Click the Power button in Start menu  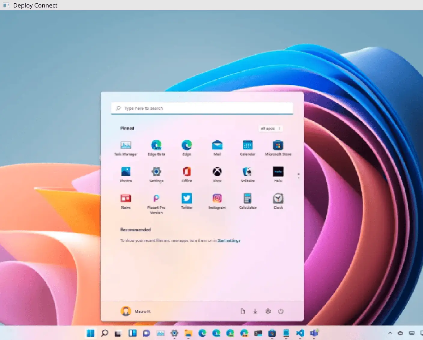[281, 311]
